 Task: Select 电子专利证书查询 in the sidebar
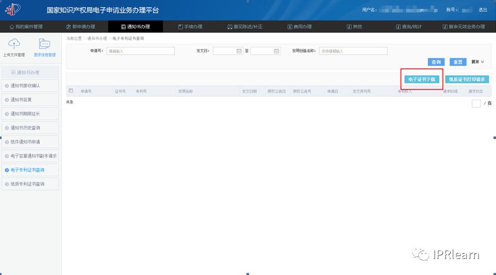pos(30,170)
